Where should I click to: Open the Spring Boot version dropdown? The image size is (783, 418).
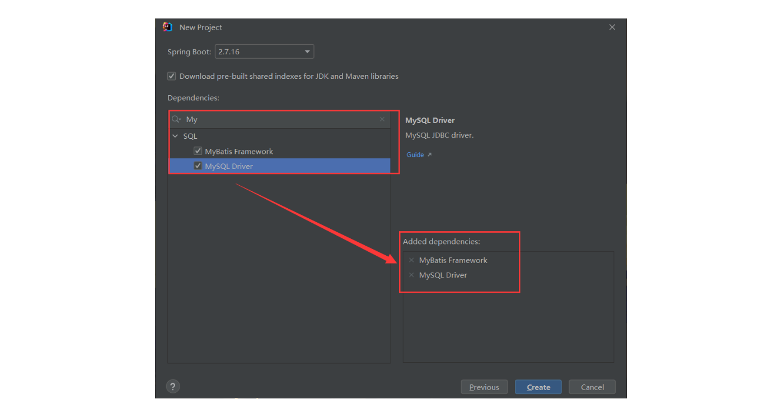264,51
